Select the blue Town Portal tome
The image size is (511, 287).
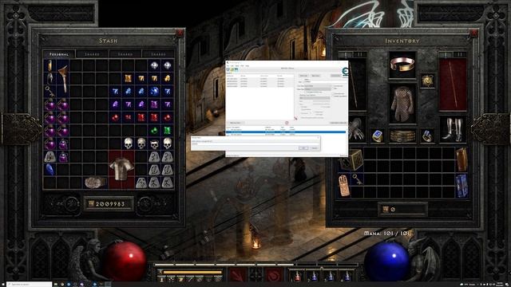click(x=461, y=186)
